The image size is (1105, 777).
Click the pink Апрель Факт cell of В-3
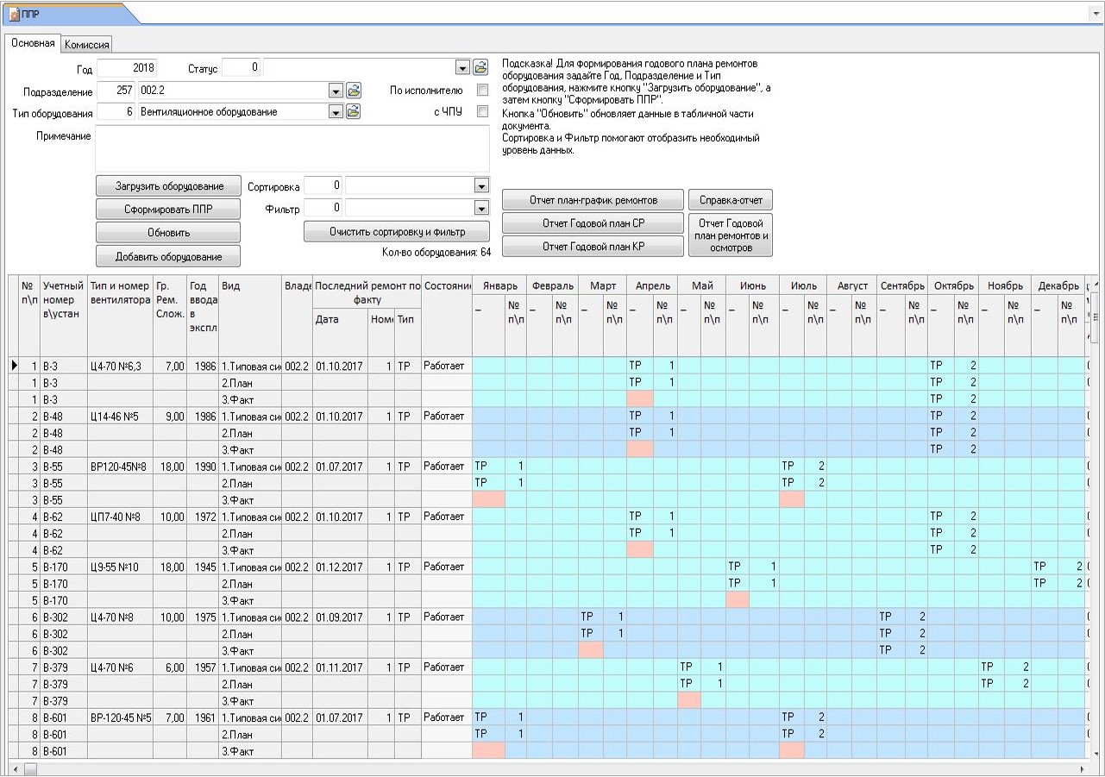coord(640,400)
